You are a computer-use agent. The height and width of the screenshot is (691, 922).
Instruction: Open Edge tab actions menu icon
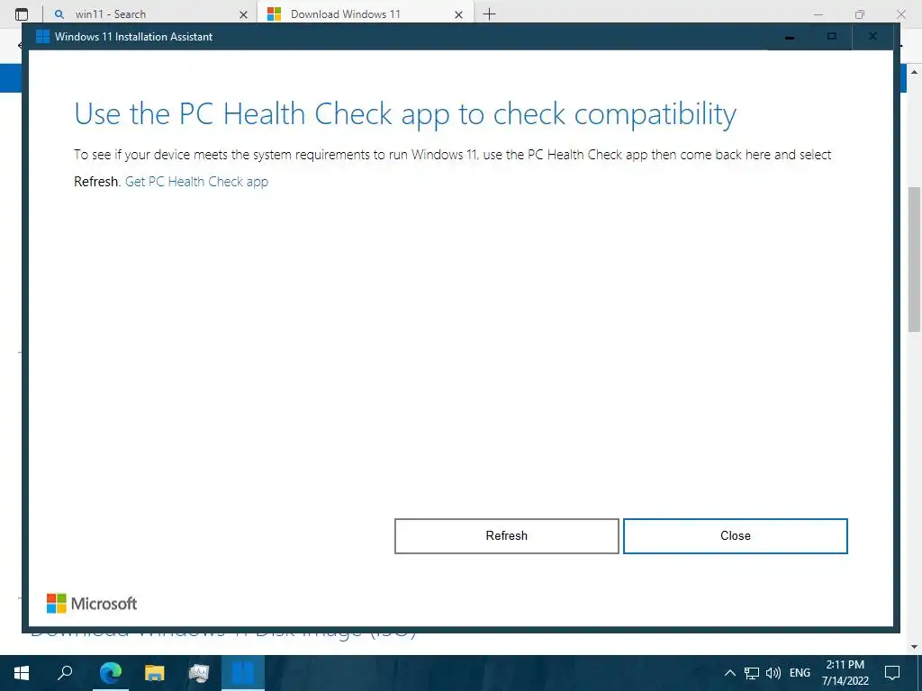(x=22, y=14)
